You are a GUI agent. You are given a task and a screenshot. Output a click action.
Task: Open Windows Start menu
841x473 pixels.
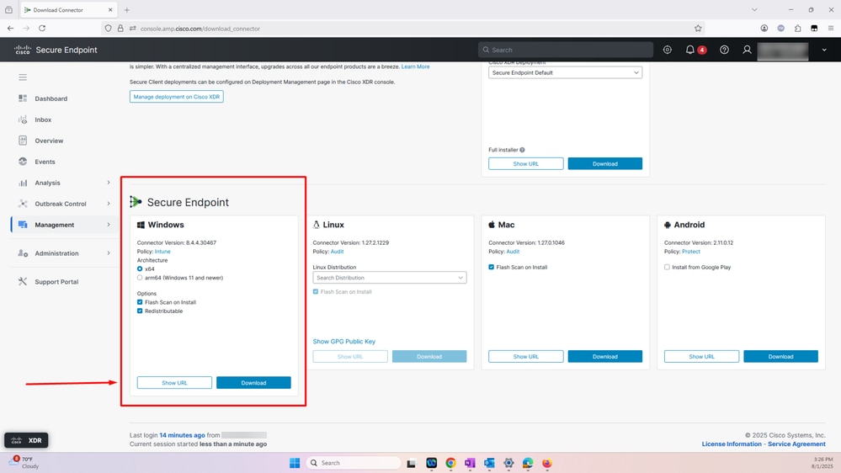[295, 463]
